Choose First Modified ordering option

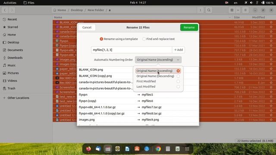[x=158, y=81]
